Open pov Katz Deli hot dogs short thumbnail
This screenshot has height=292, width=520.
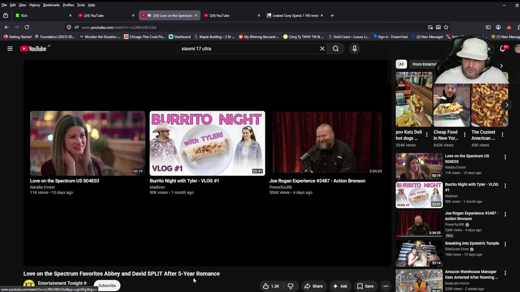[x=414, y=99]
